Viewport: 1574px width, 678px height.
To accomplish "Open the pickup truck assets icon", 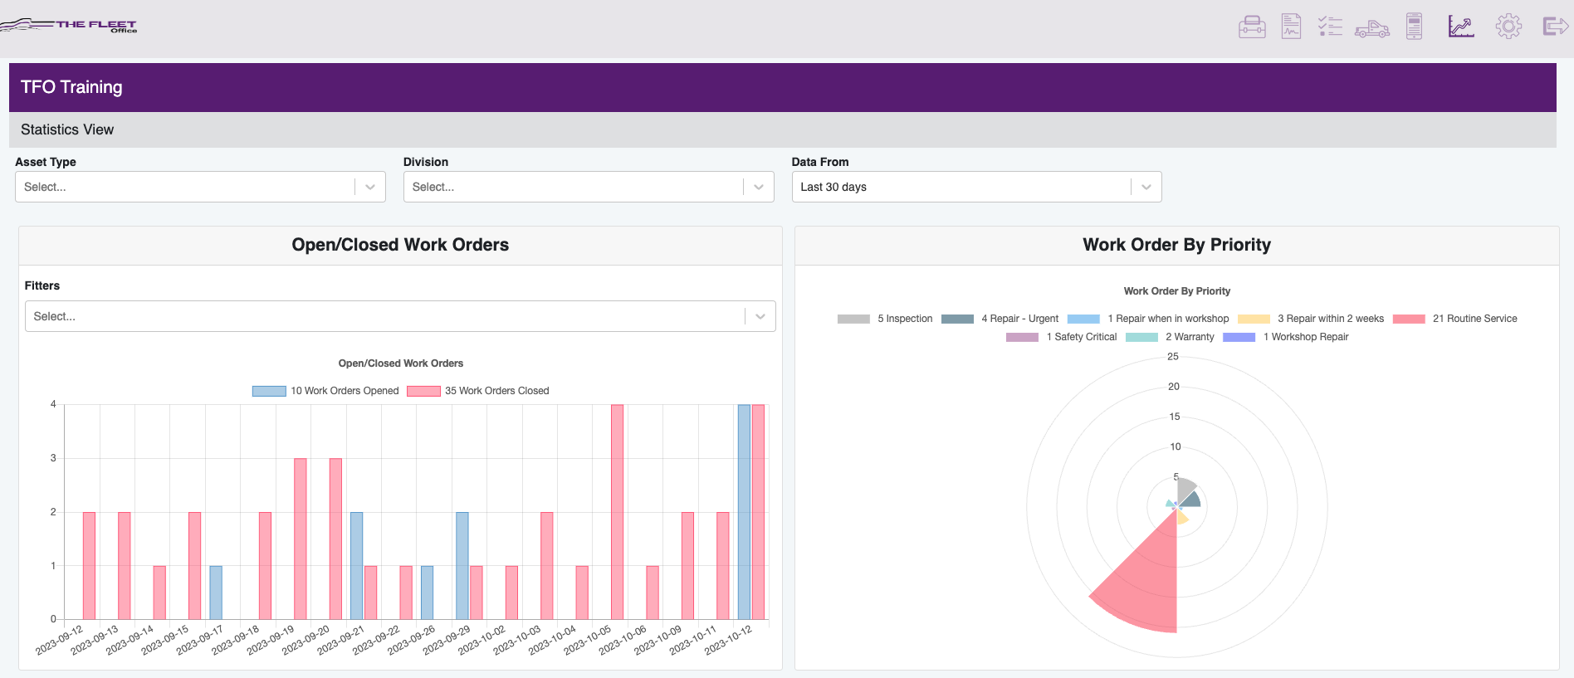I will pos(1372,29).
